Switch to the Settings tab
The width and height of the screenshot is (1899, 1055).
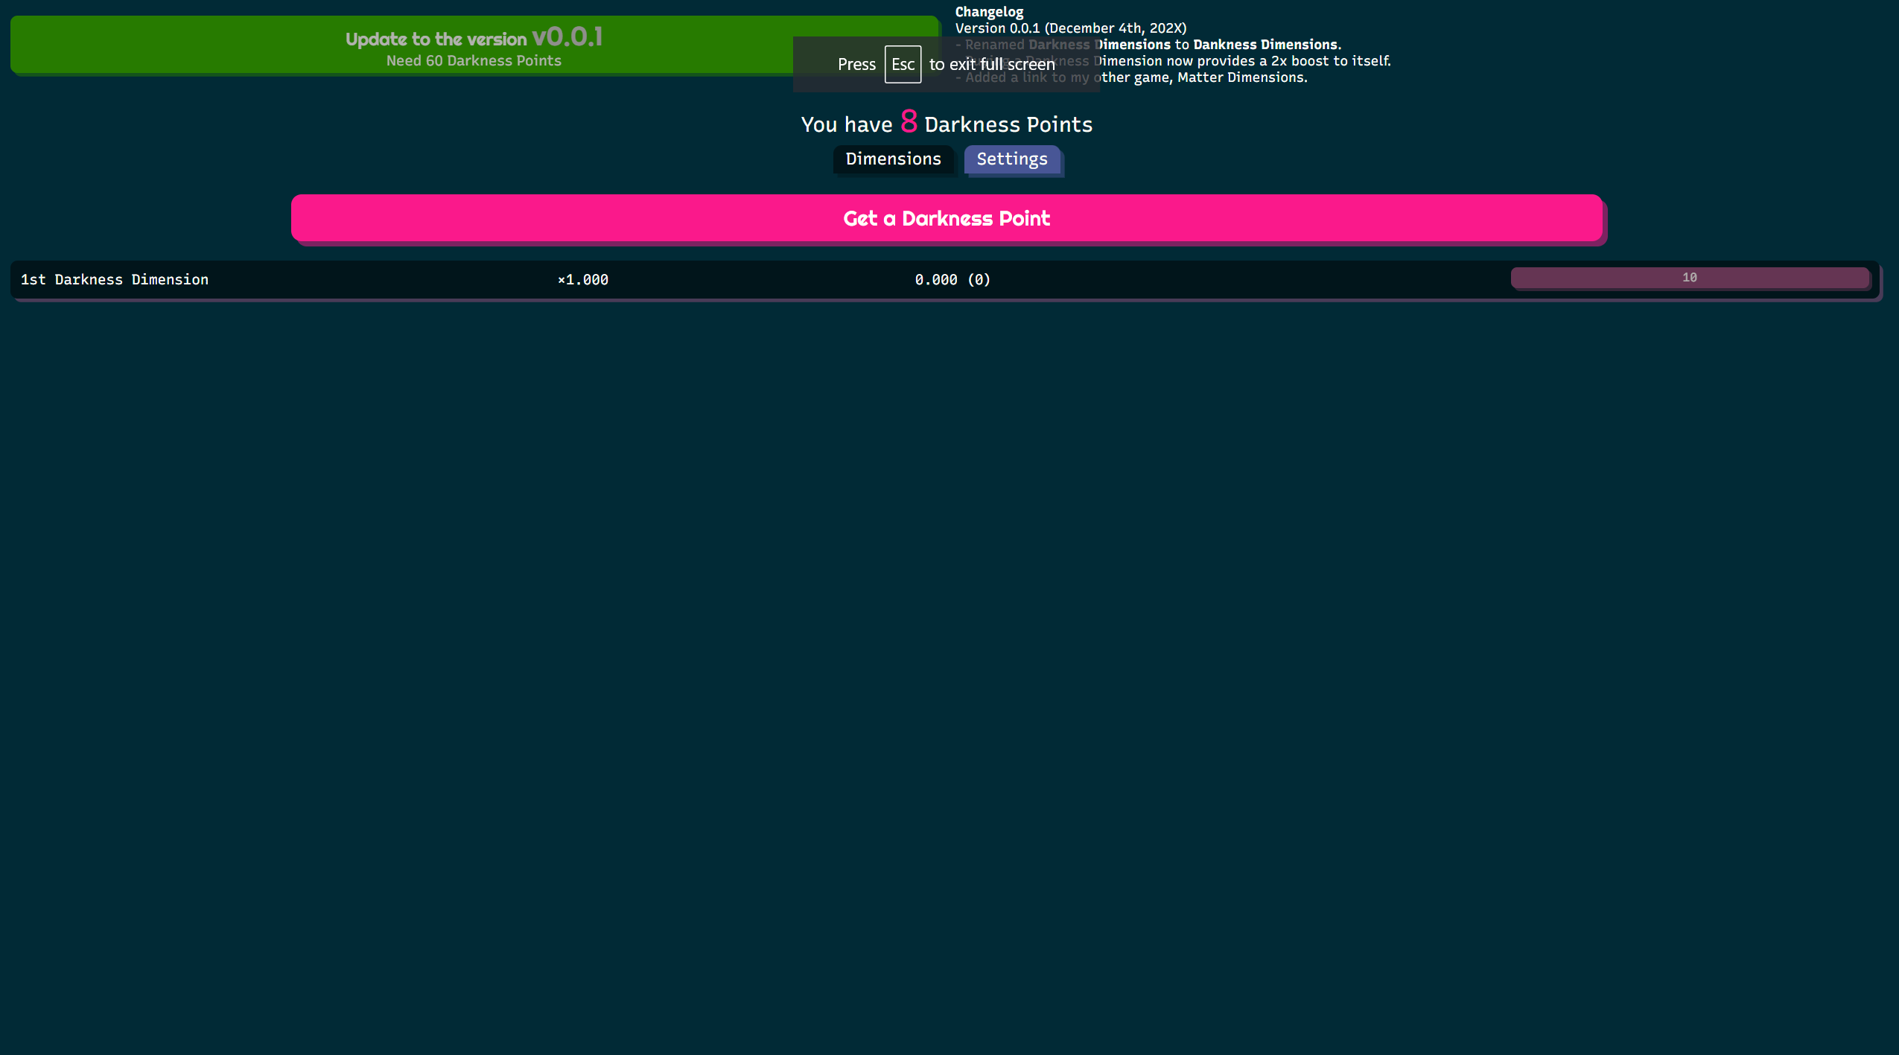[x=1012, y=159]
